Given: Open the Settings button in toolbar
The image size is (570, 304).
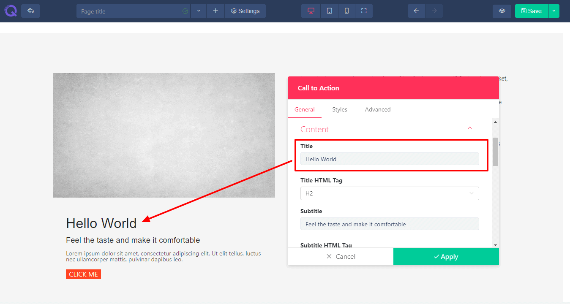Looking at the screenshot, I should pos(245,11).
